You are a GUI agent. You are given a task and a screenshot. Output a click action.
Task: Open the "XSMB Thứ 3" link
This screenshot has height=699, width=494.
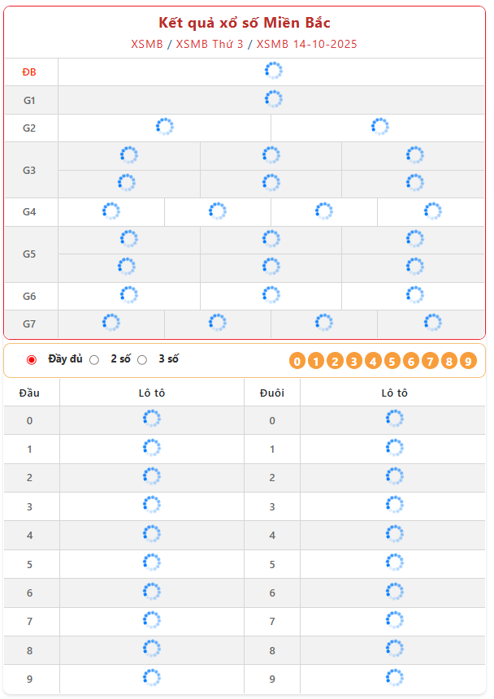tap(210, 44)
